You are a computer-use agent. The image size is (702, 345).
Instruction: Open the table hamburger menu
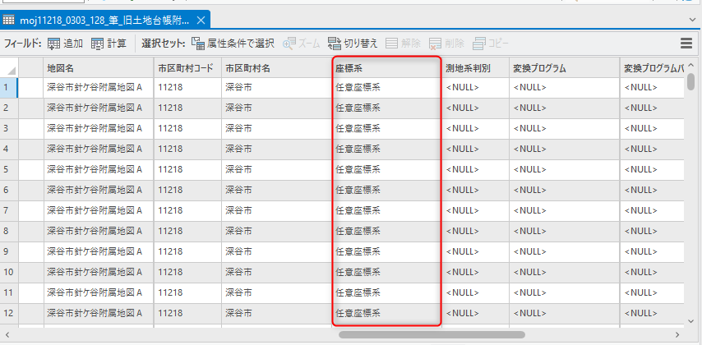686,44
